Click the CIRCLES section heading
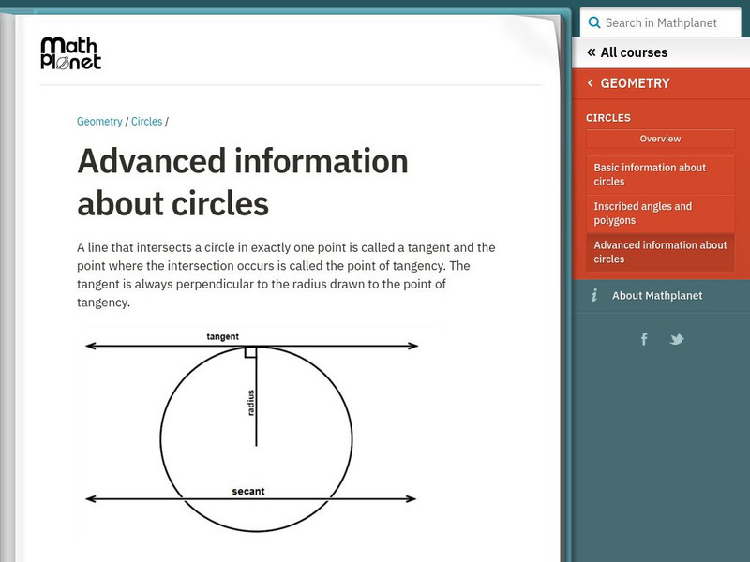 click(x=608, y=118)
